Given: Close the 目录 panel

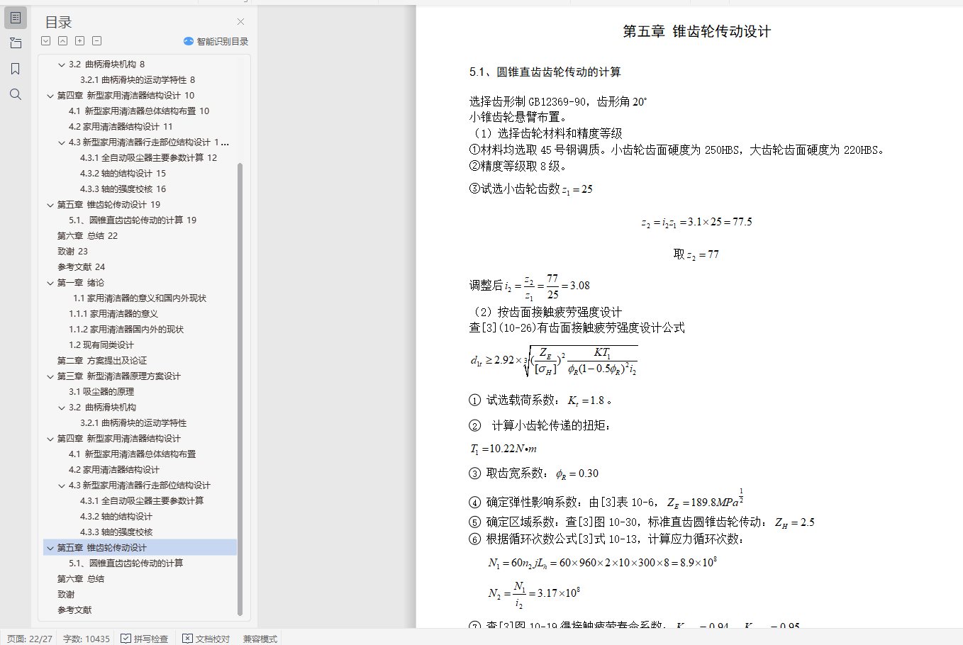Looking at the screenshot, I should [240, 22].
